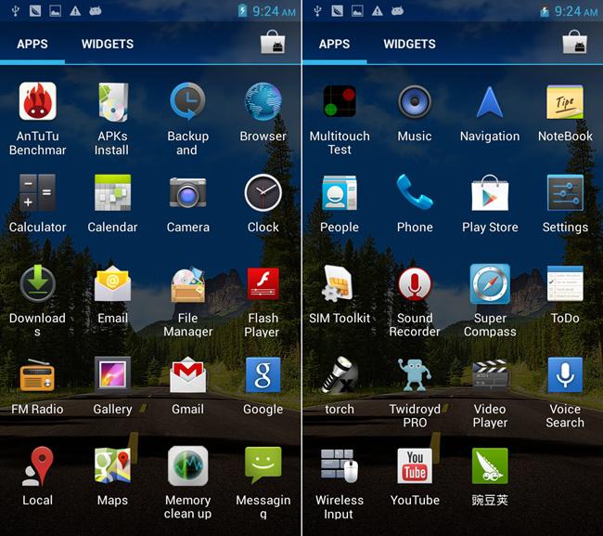Open the Settings app
603x536 pixels.
[565, 192]
